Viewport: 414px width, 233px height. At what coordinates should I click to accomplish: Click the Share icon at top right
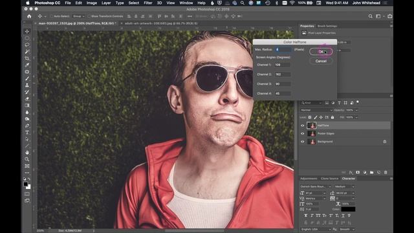[390, 16]
